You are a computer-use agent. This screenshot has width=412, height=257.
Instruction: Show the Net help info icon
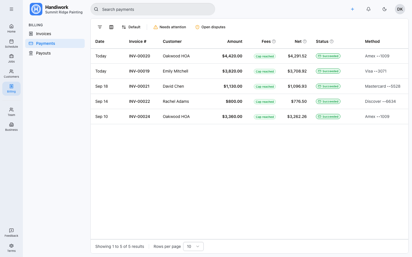[x=305, y=41]
